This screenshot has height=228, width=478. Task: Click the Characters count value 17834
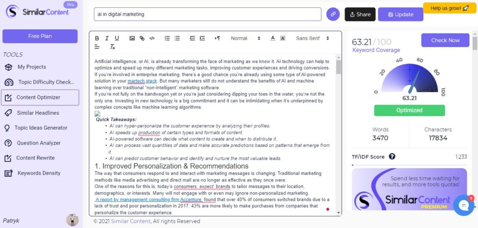click(x=438, y=138)
